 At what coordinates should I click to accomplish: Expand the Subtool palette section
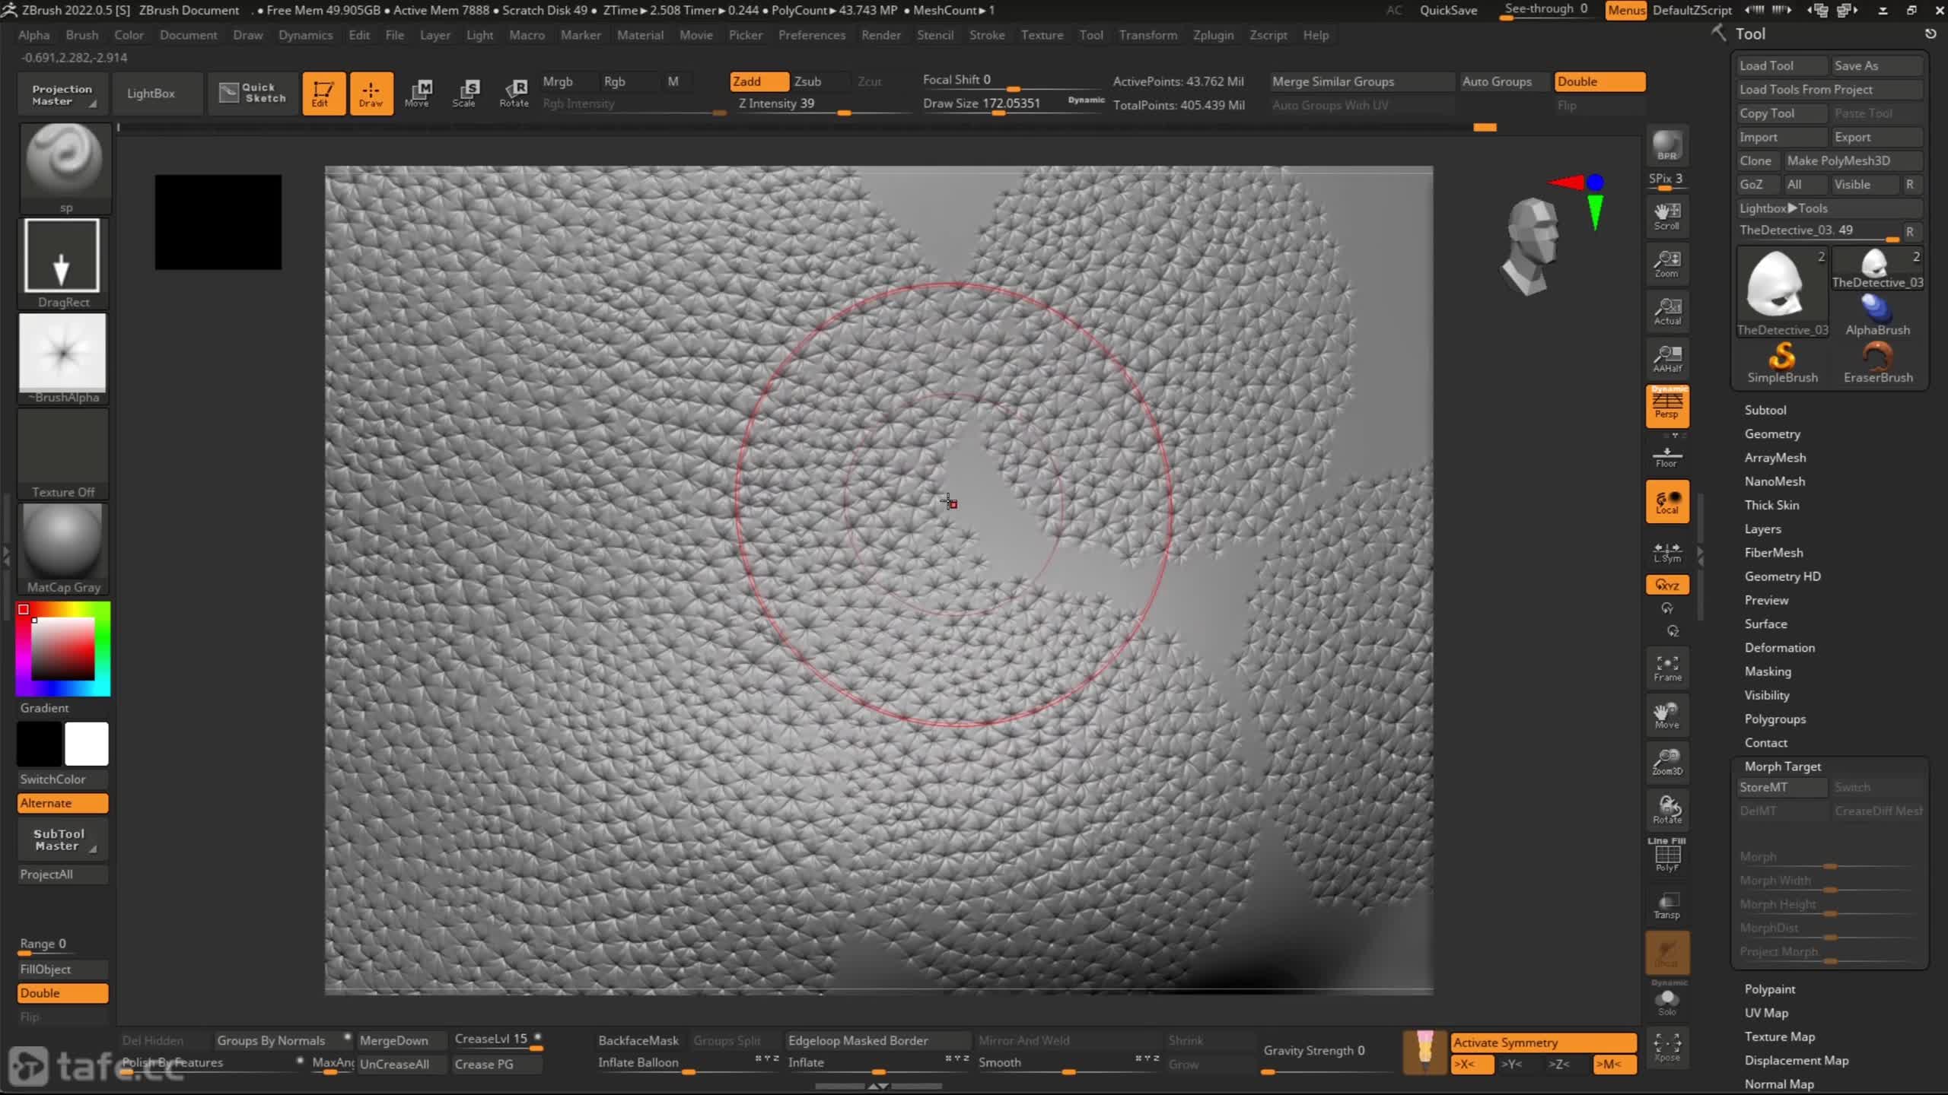pyautogui.click(x=1765, y=410)
